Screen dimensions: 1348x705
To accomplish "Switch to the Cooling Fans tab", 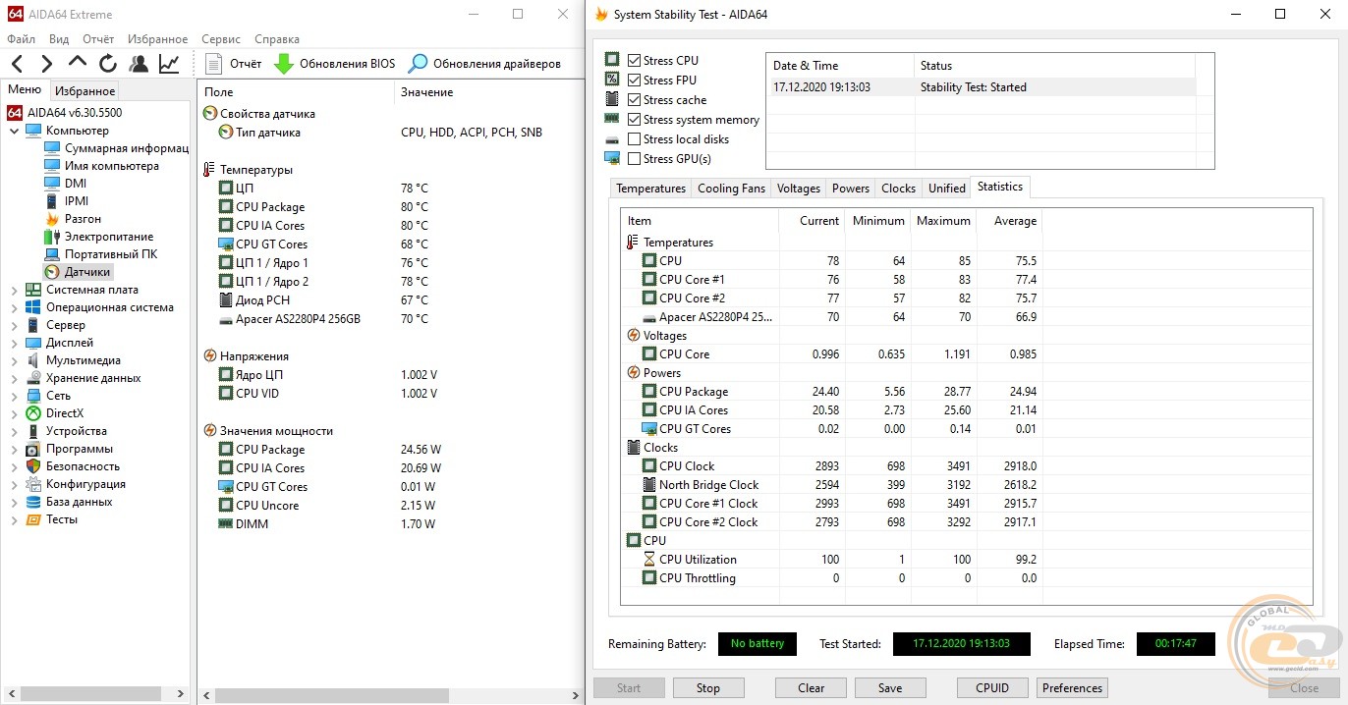I will 730,189.
